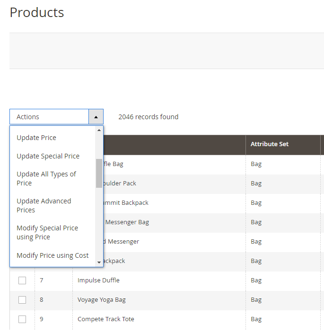This screenshot has width=324, height=333.
Task: Click the 2046 records found text
Action: pos(148,117)
